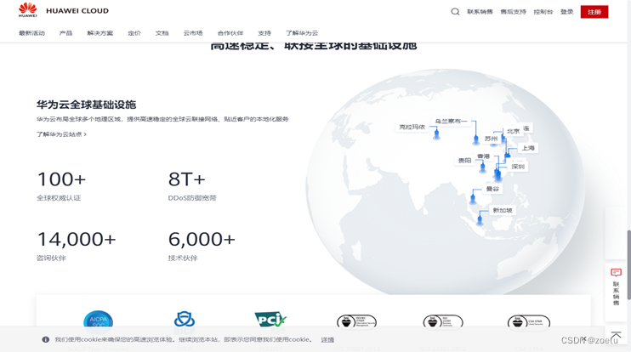Click HUAWEI CLOUD brand text
631x352 pixels.
(77, 11)
